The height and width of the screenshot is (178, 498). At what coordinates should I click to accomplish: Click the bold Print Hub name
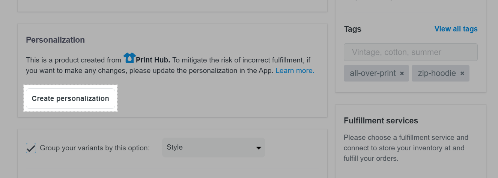point(153,60)
